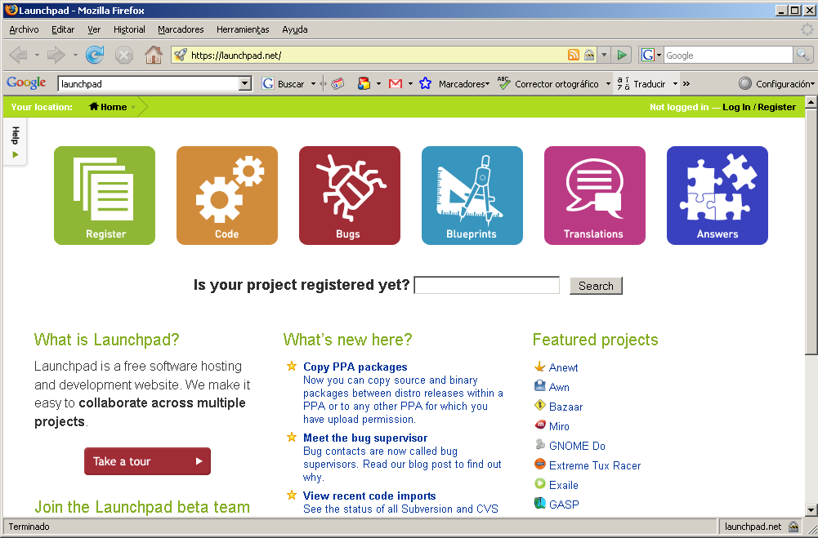Open the GASP featured project
Image resolution: width=818 pixels, height=538 pixels.
pos(564,504)
